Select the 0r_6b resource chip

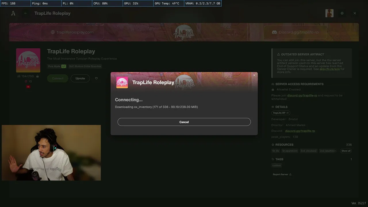[276, 151]
